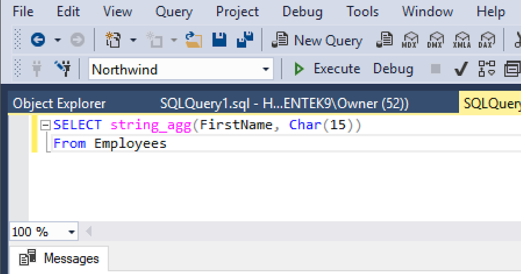Start debugging with the Debug button

[393, 68]
